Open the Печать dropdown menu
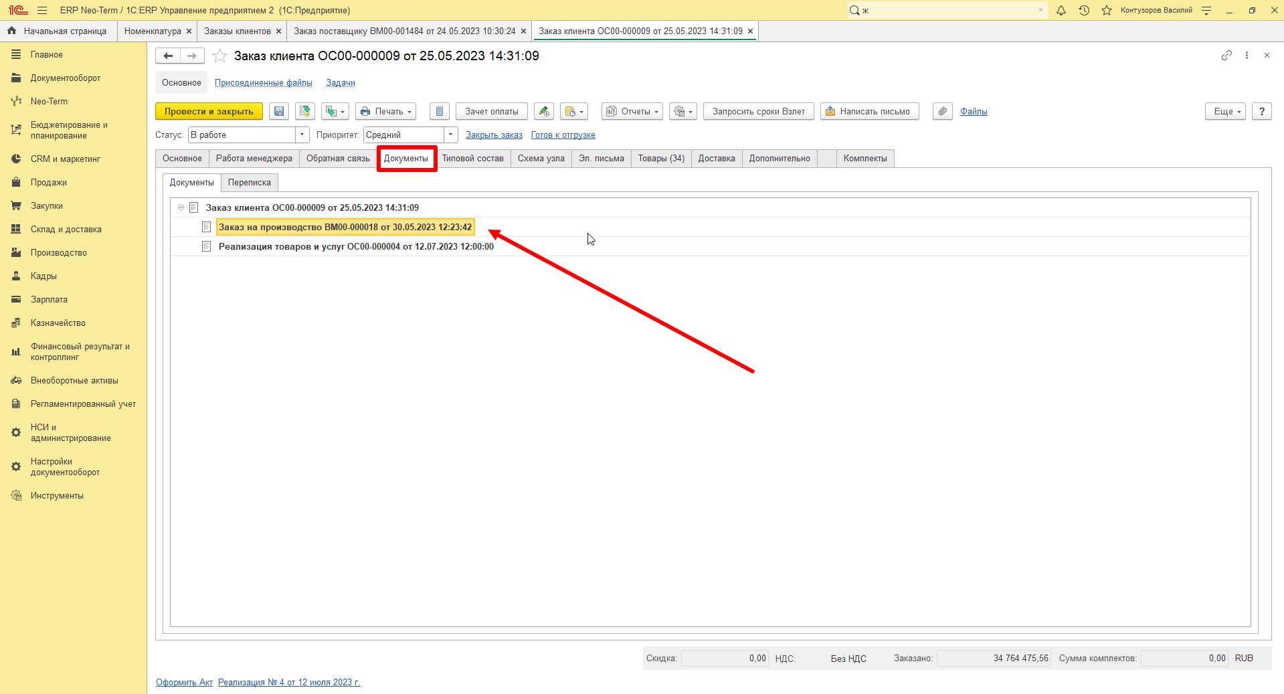The image size is (1284, 694). 385,111
